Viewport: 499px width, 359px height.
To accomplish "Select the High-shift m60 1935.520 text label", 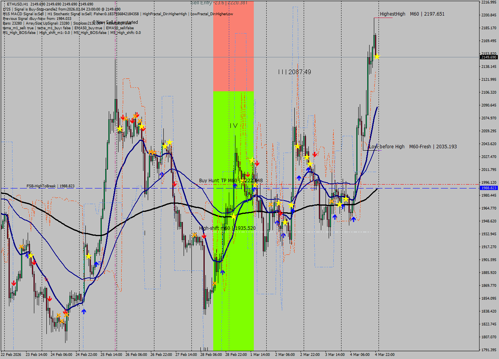I will click(x=226, y=228).
